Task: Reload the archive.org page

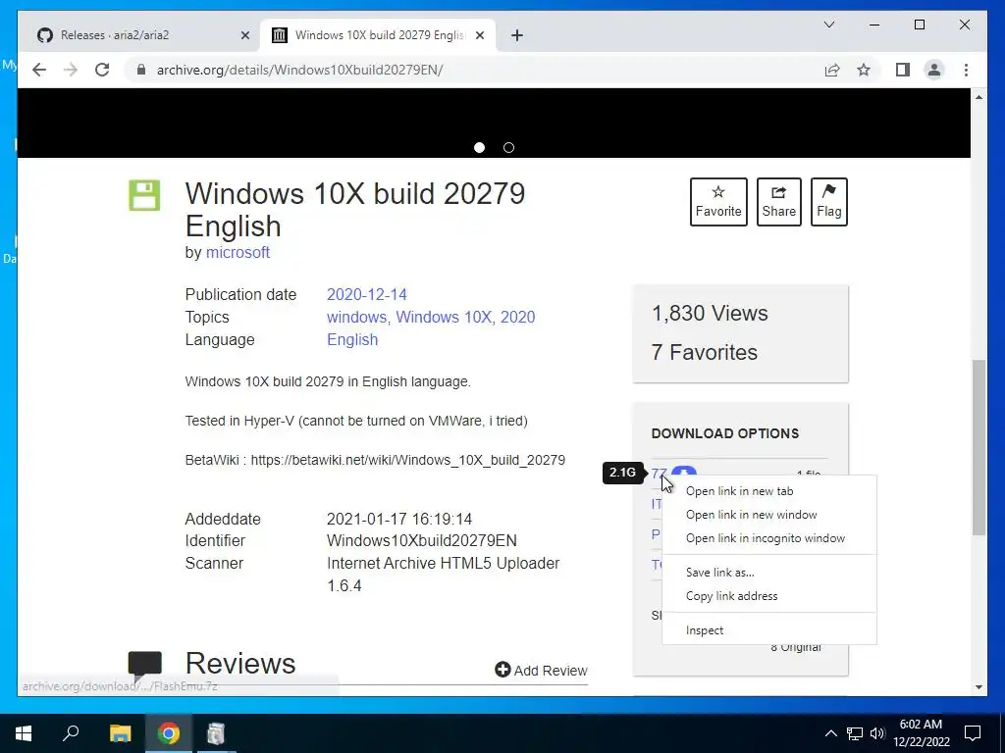Action: click(102, 70)
